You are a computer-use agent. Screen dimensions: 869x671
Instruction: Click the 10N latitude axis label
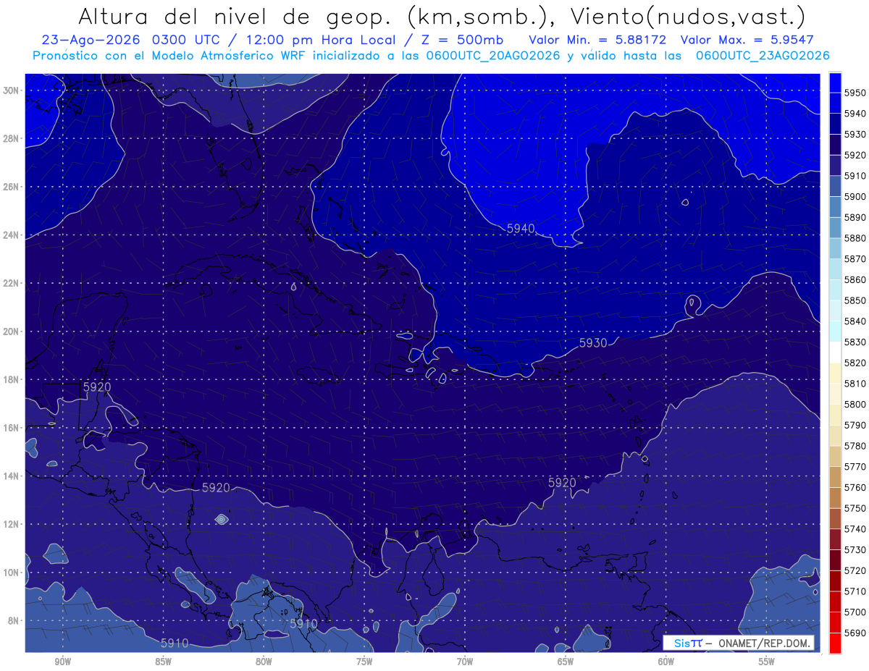coord(11,573)
